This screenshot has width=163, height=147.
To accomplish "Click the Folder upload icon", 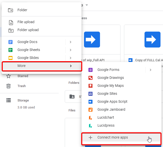I will [x=11, y=31].
